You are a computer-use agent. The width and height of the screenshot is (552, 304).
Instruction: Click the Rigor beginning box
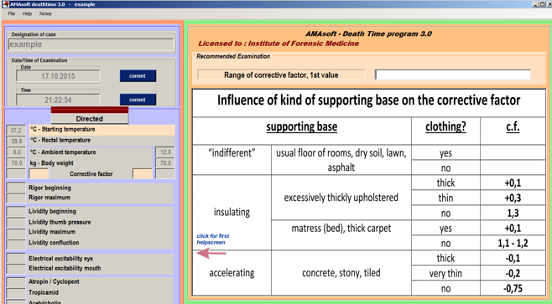[x=16, y=188]
